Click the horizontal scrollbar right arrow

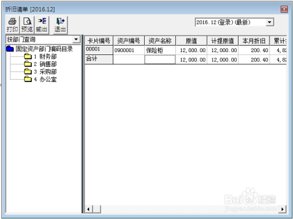282,209
